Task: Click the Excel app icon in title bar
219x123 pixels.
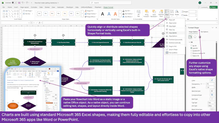Action: click(x=2, y=3)
